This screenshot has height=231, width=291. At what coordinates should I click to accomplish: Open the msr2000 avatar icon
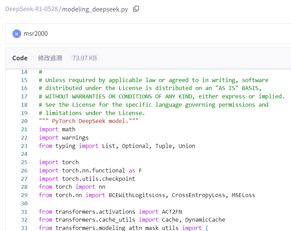(x=17, y=34)
